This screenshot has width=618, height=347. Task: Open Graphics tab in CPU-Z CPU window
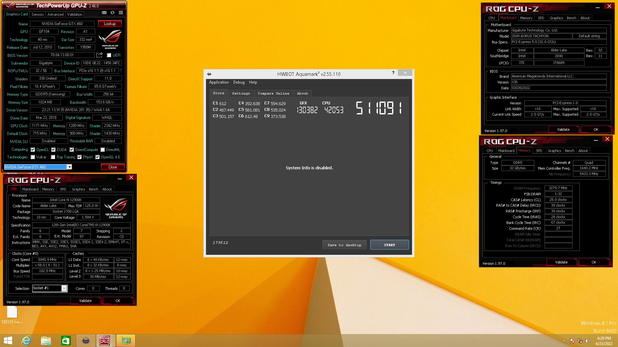(79, 189)
